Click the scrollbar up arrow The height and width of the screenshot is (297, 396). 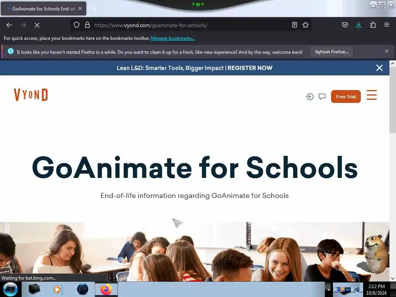[x=393, y=64]
